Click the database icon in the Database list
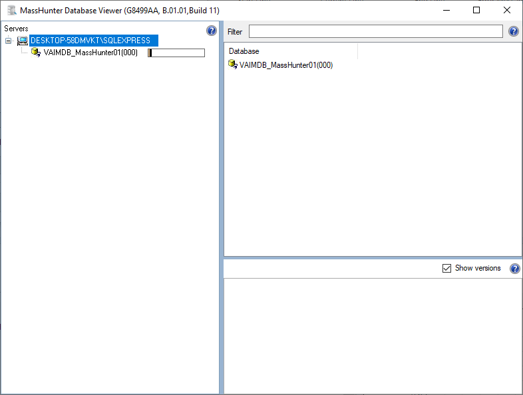 coord(233,65)
